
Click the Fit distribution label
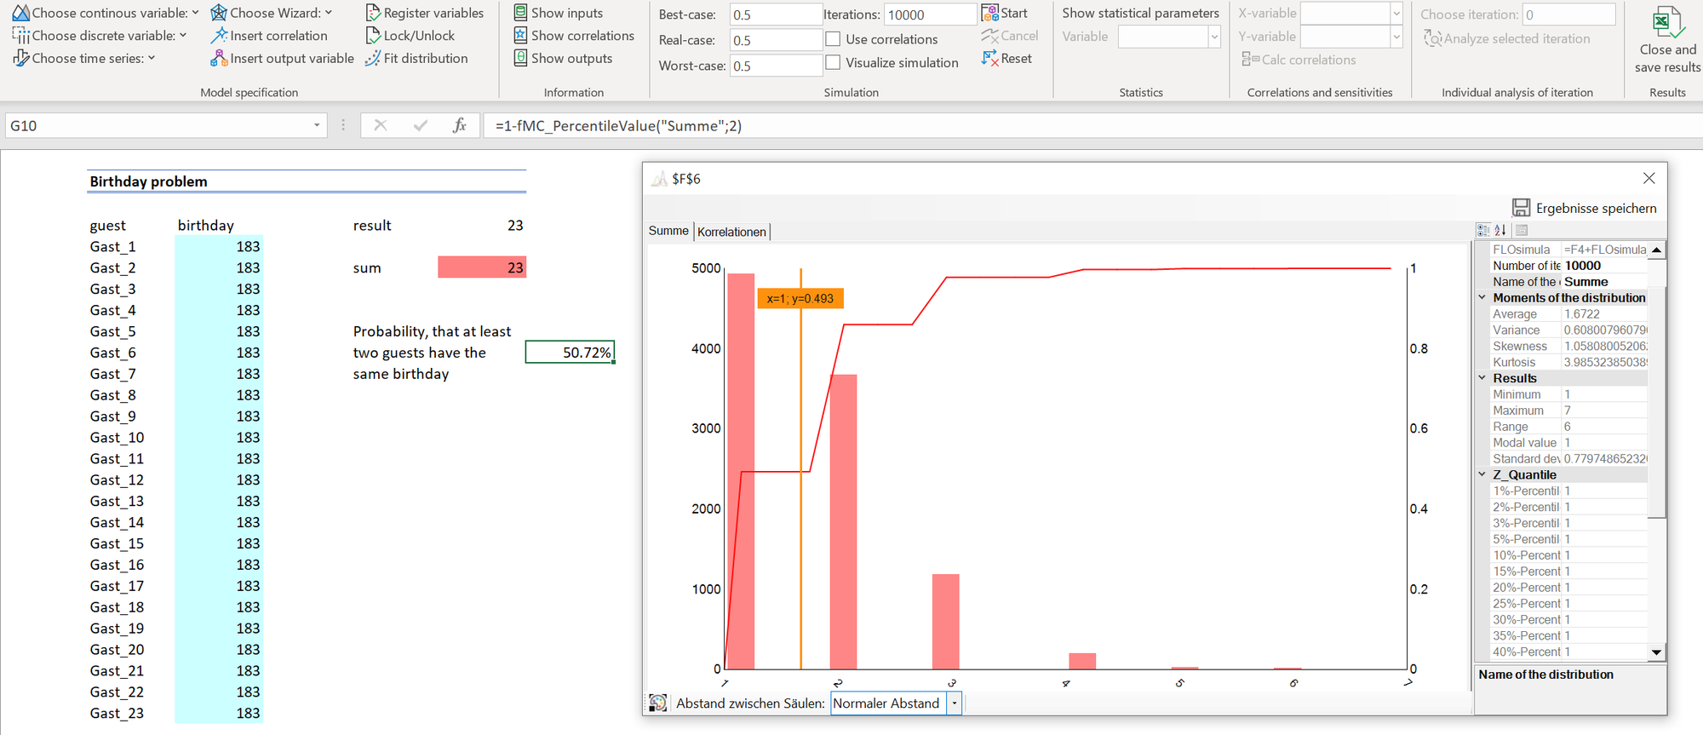[x=426, y=58]
